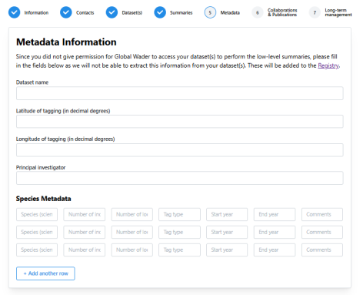Open the Registry link
Image resolution: width=363 pixels, height=295 pixels.
coord(328,65)
